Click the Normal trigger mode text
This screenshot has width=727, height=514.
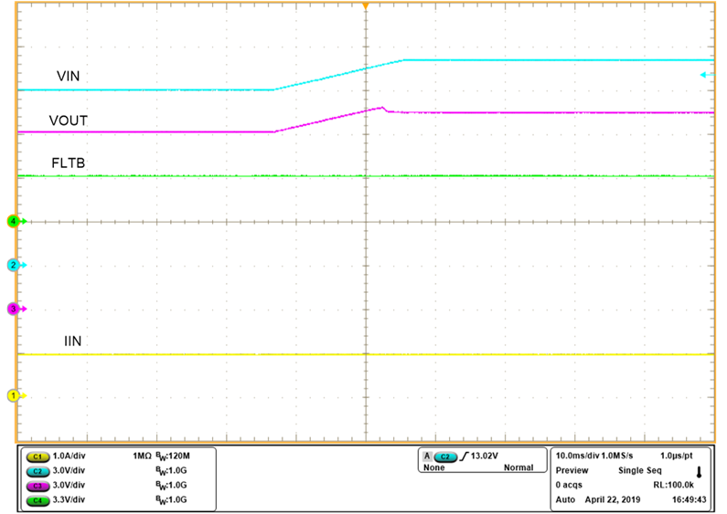click(x=519, y=467)
